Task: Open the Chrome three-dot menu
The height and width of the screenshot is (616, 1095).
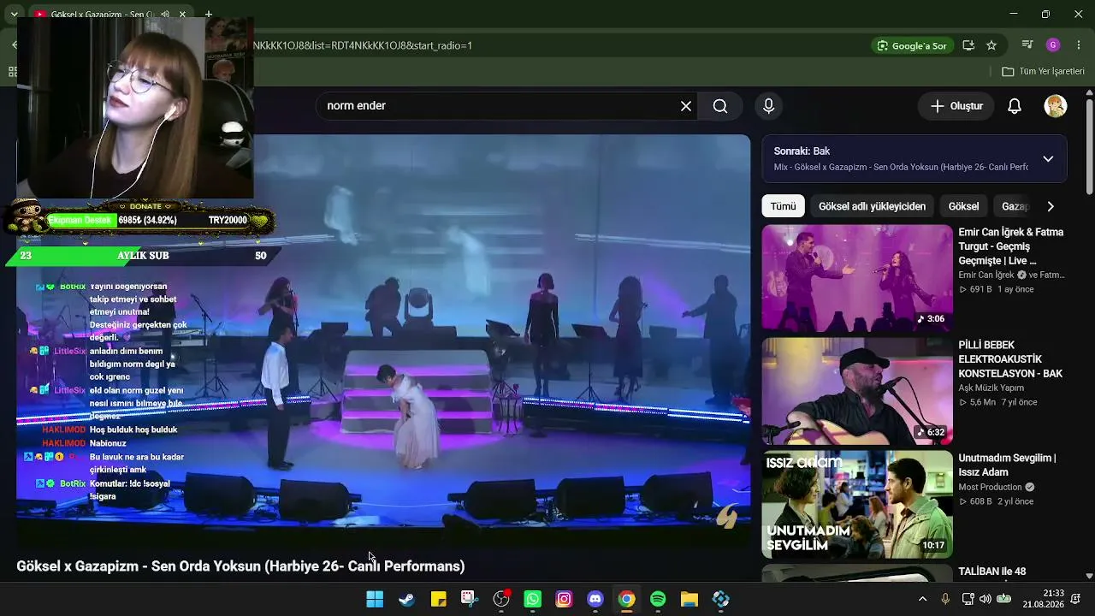Action: coord(1079,45)
